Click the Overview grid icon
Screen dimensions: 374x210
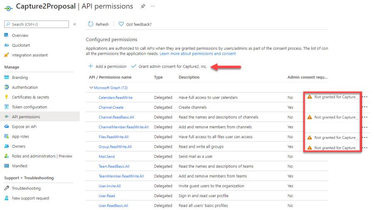pos(6,35)
